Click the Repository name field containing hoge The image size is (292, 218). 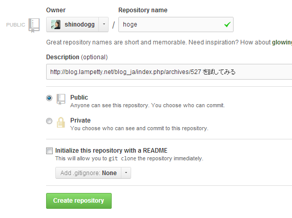point(176,25)
